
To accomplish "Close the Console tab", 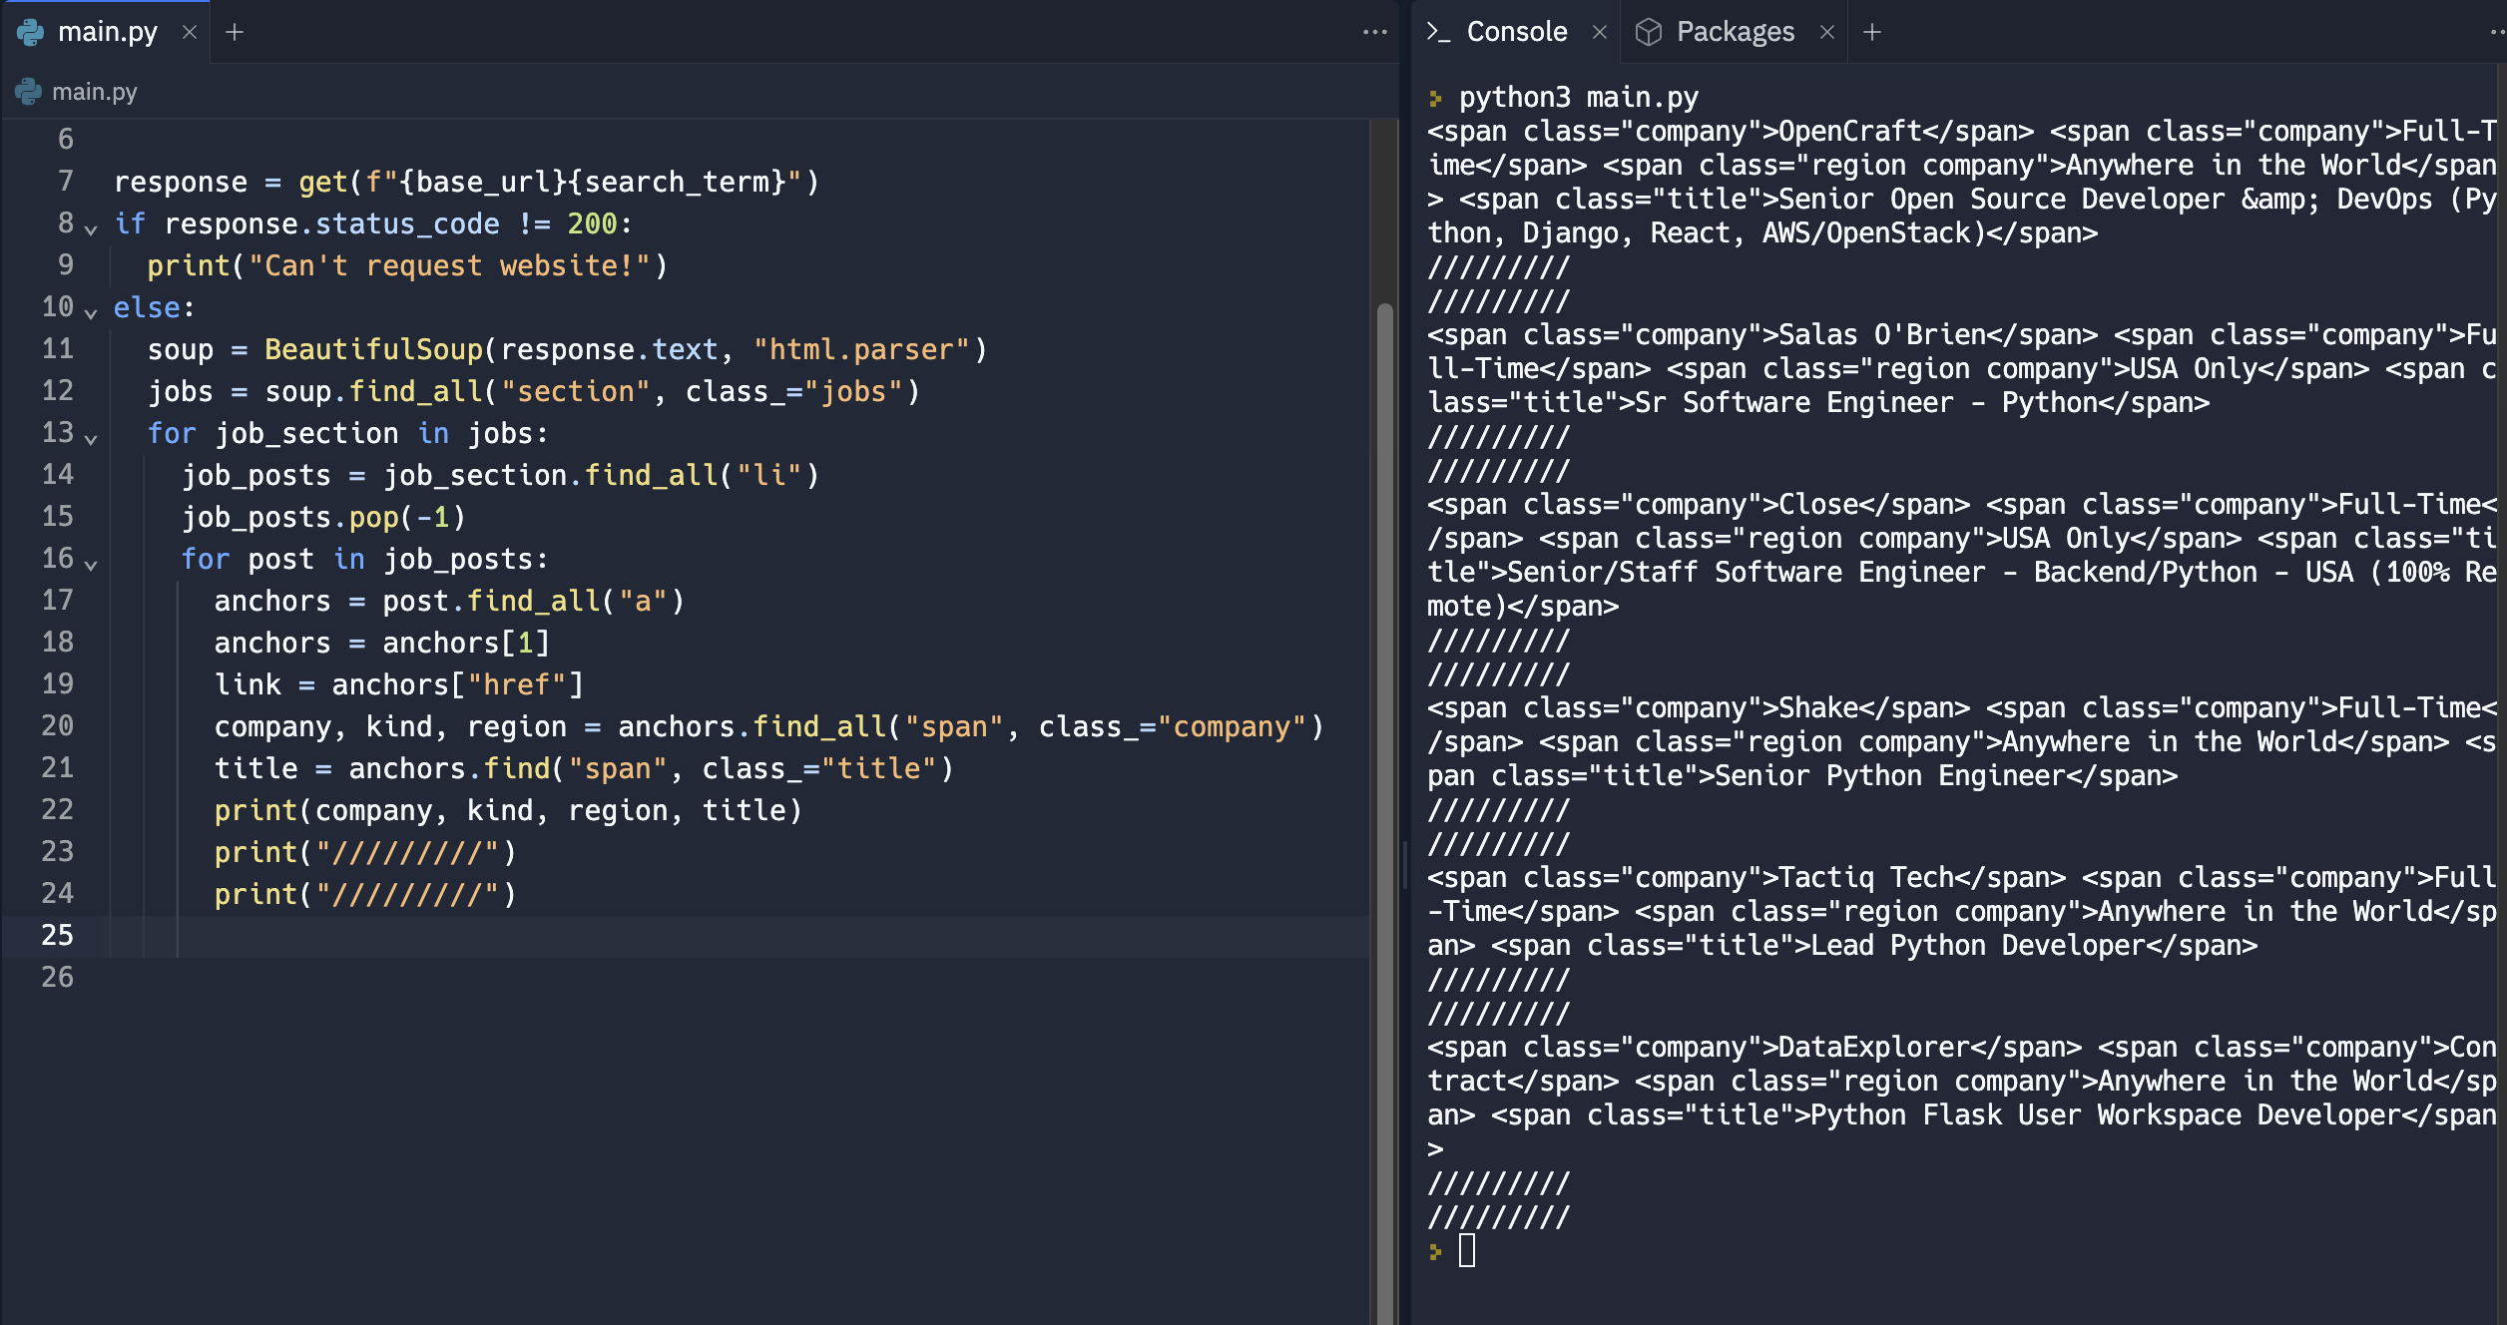I will tap(1600, 32).
